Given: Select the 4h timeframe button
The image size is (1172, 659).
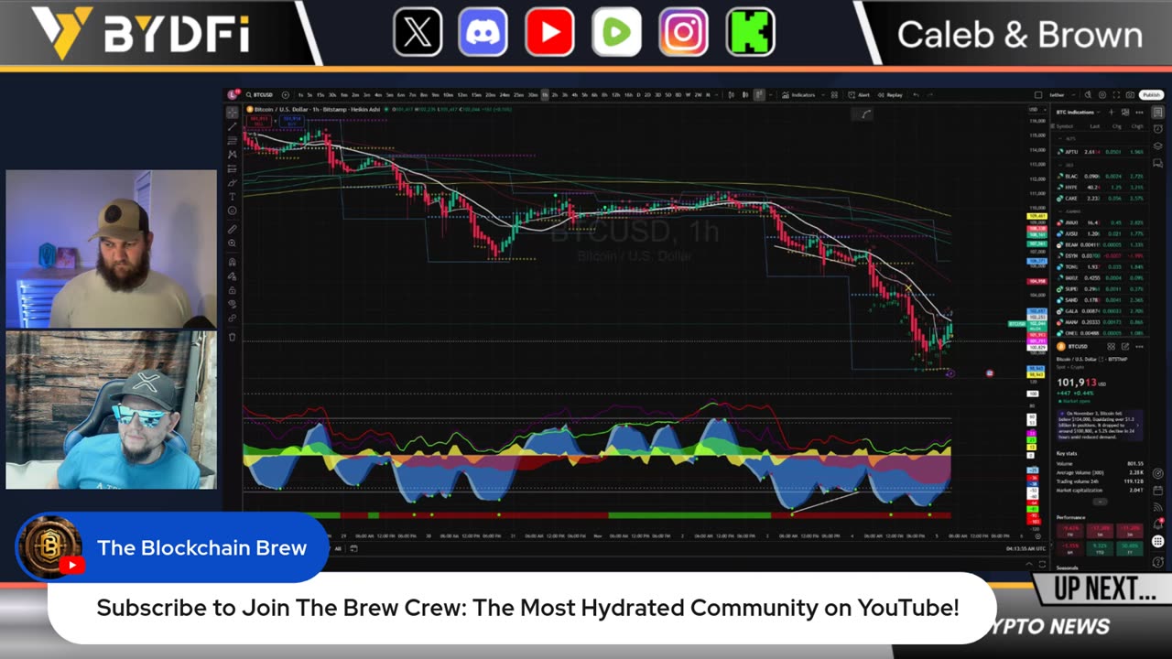Looking at the screenshot, I should pyautogui.click(x=575, y=94).
